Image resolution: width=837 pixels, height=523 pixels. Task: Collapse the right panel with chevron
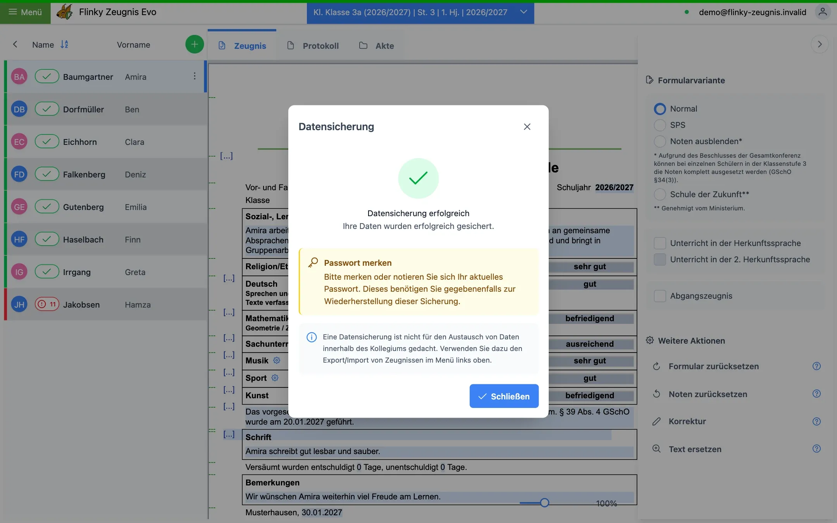coord(819,45)
